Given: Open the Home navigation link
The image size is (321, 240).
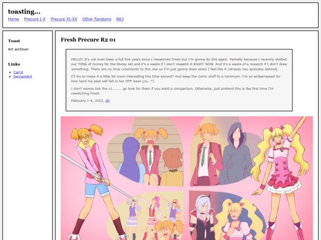Looking at the screenshot, I should click(14, 19).
